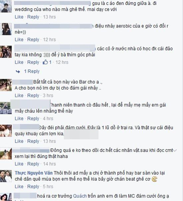The width and height of the screenshot is (183, 201).
Task: Open Thực Nguyên Văn's avatar thumbnail
Action: tap(6, 176)
